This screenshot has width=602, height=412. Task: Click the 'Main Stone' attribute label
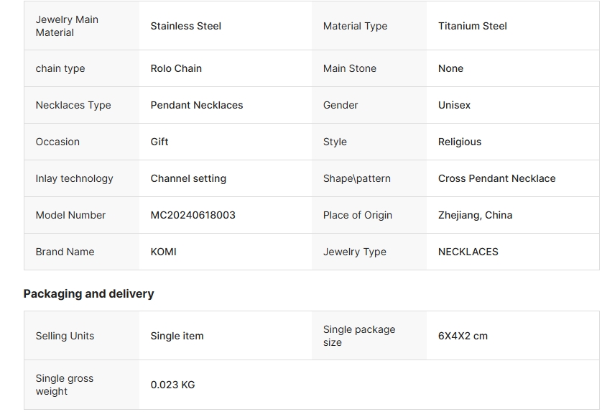[x=350, y=68]
